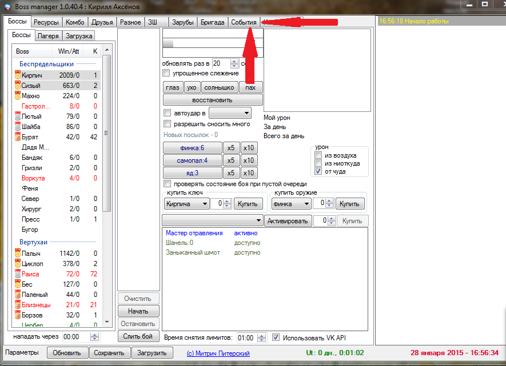Open the автоудар в dropdown

pos(230,113)
